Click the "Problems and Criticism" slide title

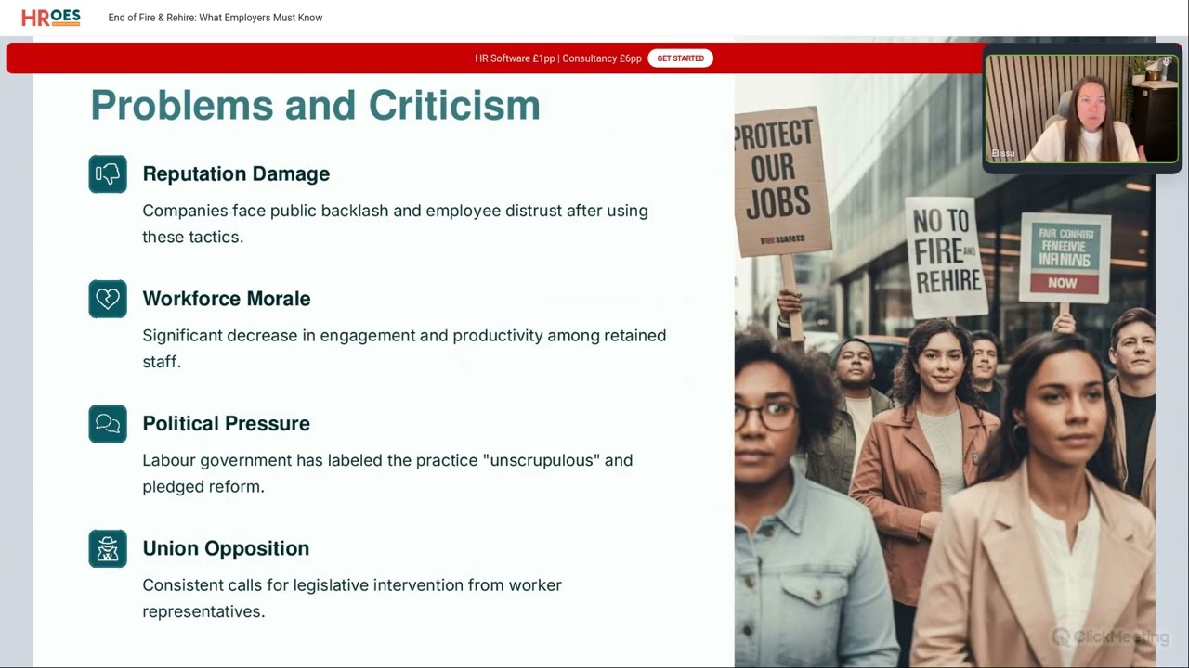pos(315,105)
